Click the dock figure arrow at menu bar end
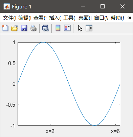The image size is (133, 137). [129, 18]
